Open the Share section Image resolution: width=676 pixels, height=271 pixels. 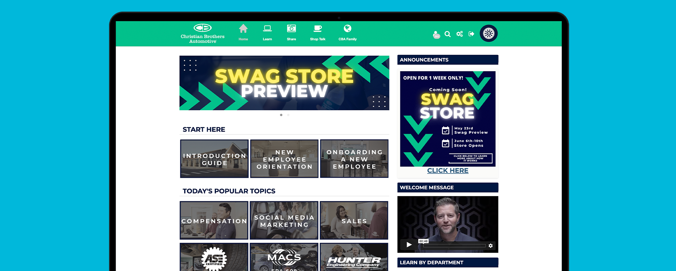[292, 33]
